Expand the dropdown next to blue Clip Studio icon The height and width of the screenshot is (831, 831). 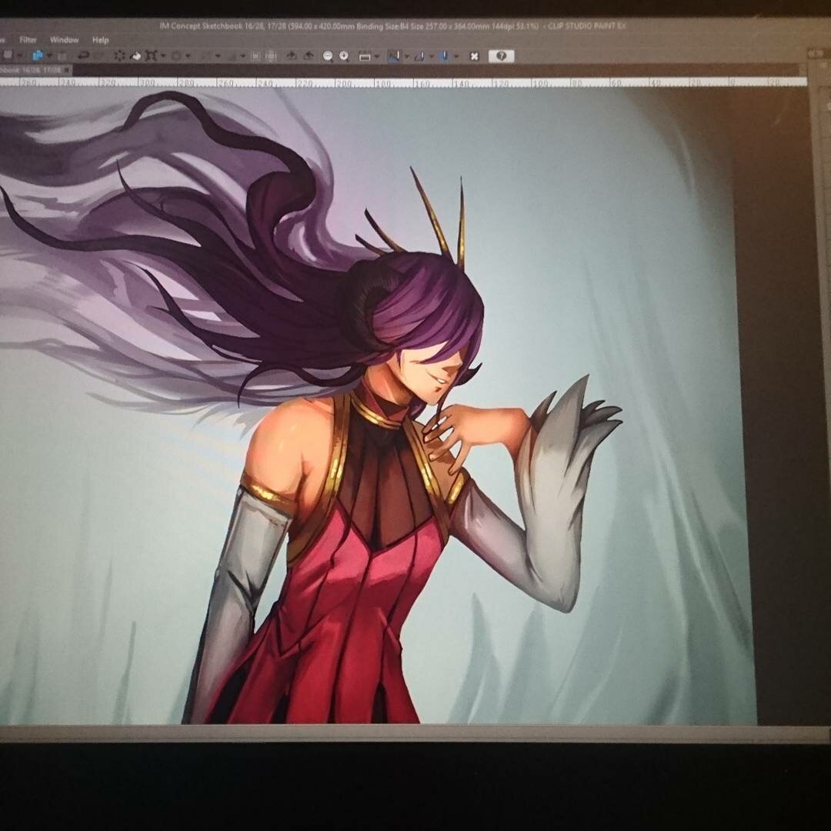[48, 56]
